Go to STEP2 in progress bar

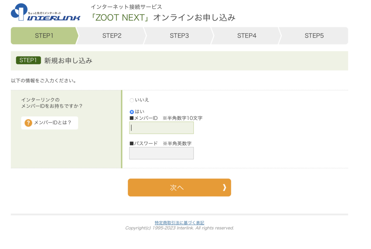click(112, 36)
